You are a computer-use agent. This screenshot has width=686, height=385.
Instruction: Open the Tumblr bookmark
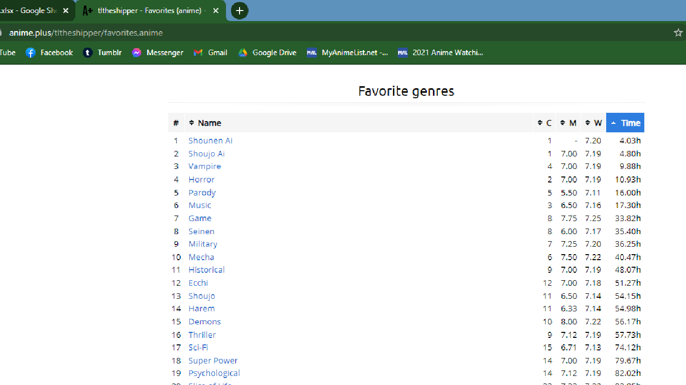pos(102,53)
